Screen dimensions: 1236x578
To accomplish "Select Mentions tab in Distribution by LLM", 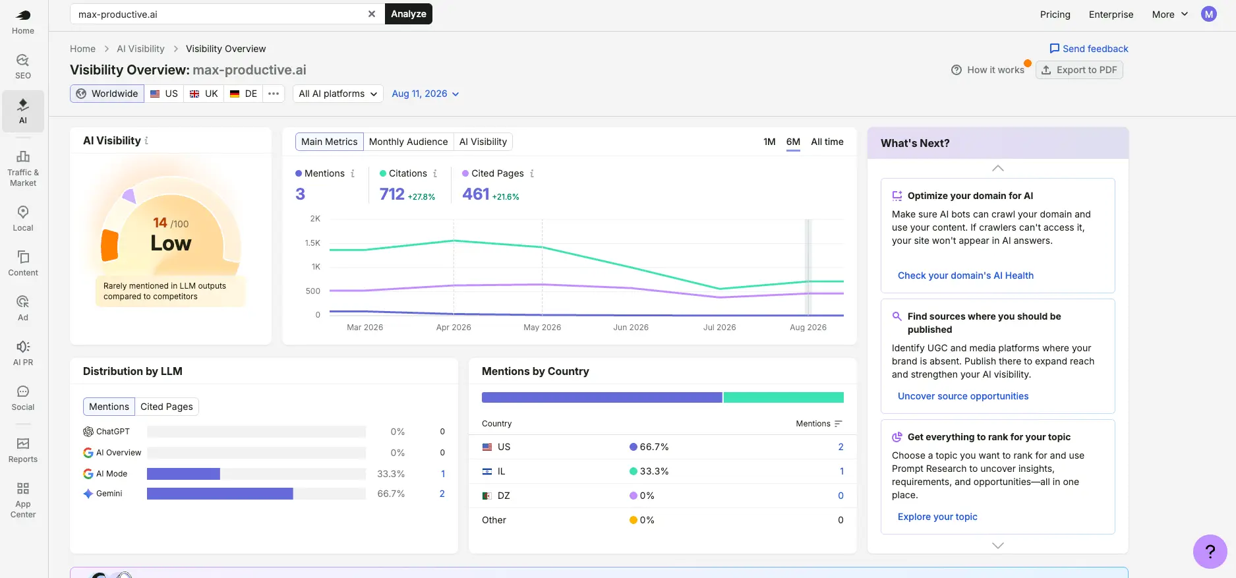I will point(109,407).
